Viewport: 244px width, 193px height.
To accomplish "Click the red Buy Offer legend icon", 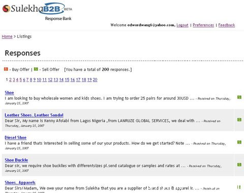I will 6,69.
